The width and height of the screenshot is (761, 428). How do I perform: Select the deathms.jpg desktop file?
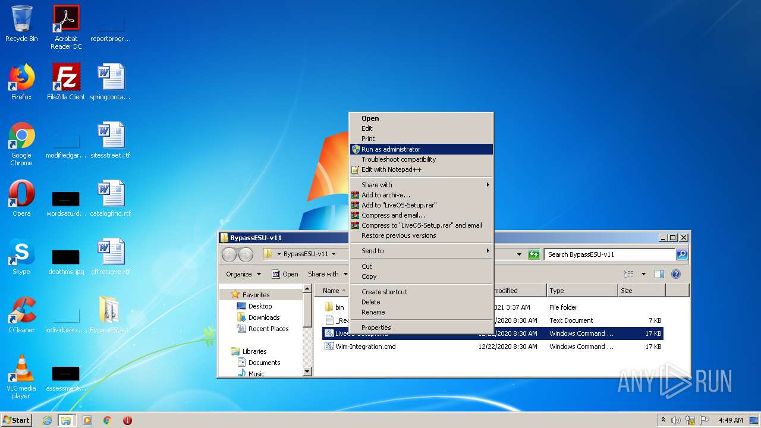click(66, 262)
